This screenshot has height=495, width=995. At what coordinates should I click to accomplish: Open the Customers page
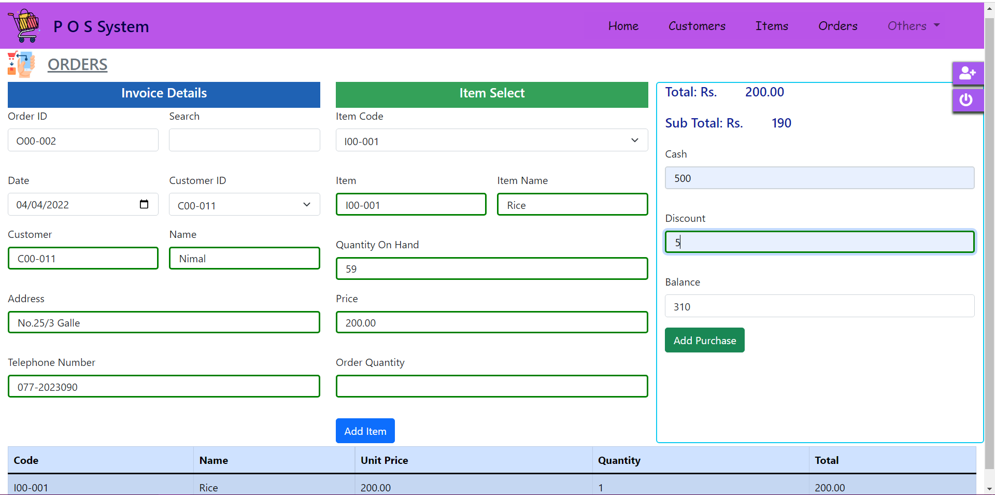(x=696, y=25)
